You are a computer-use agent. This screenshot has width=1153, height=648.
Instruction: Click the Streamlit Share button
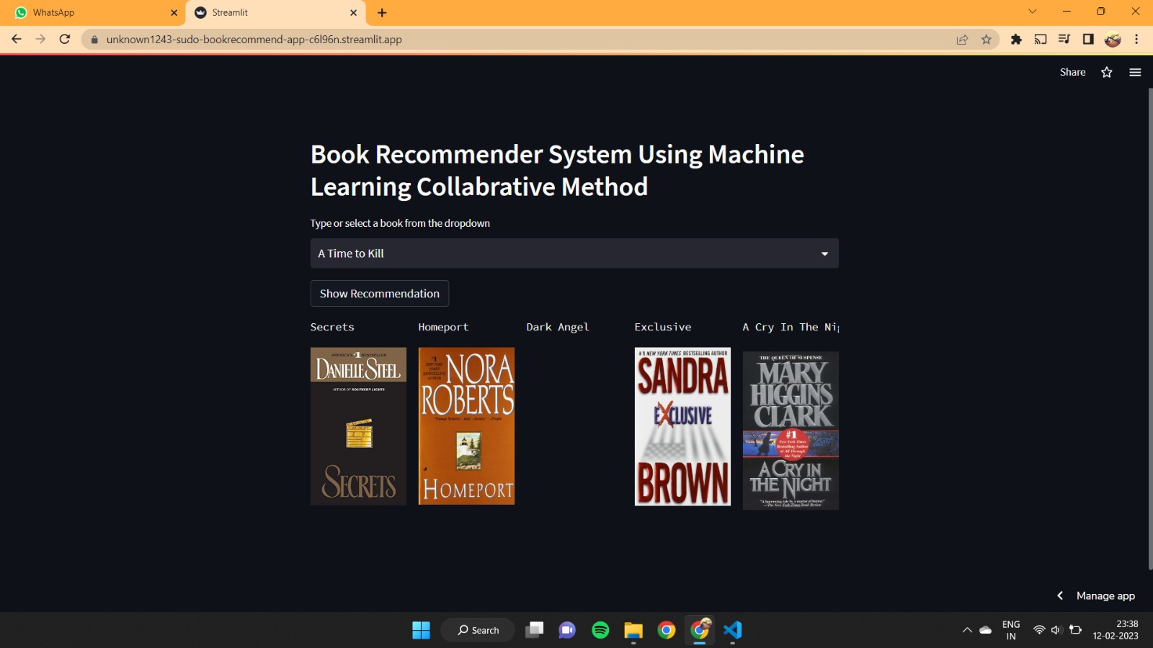(x=1072, y=72)
